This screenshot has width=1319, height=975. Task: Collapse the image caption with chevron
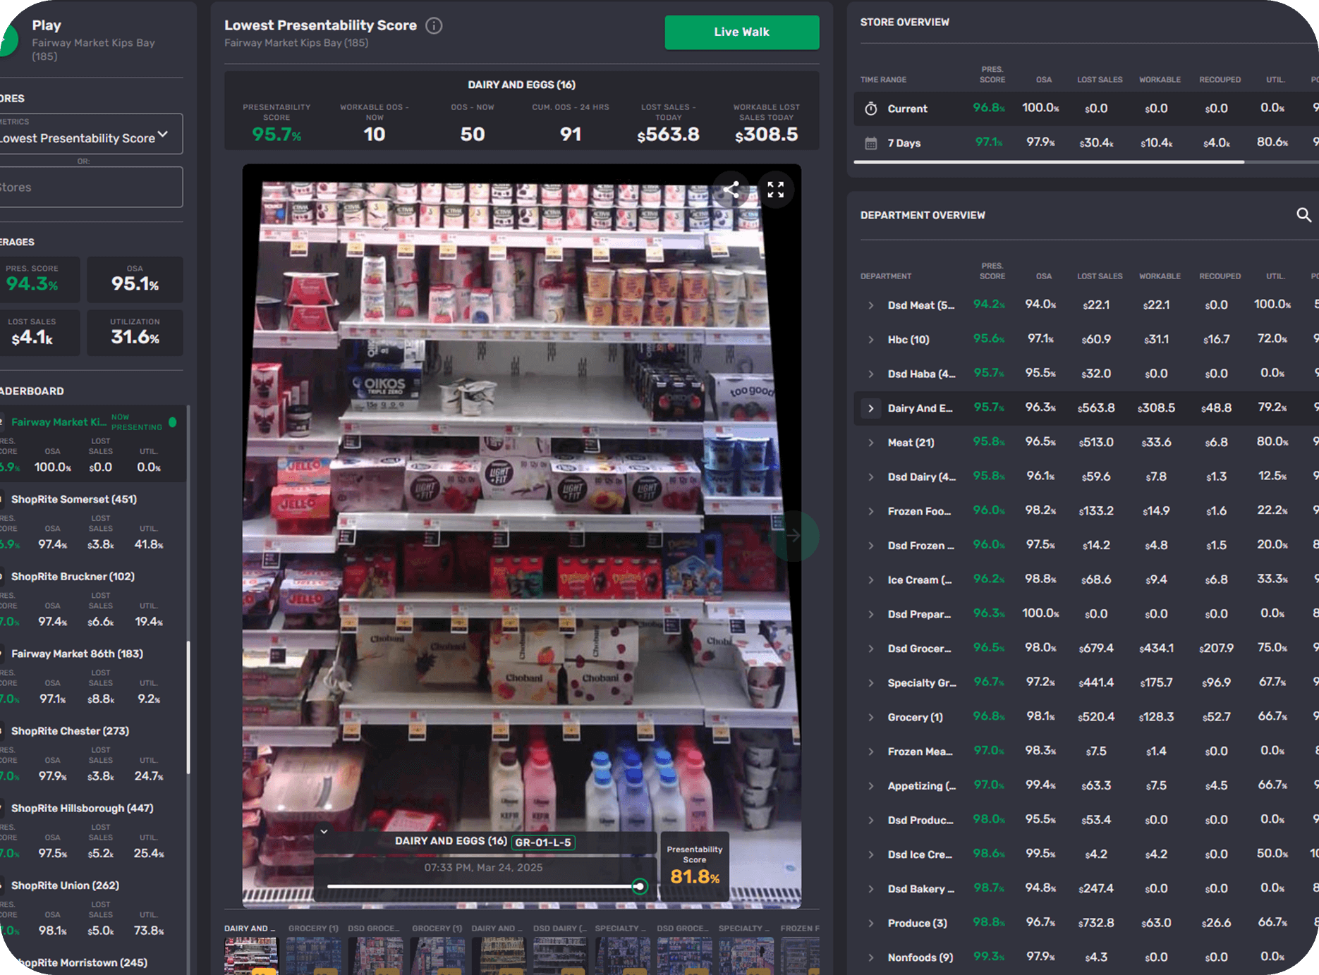click(x=324, y=832)
